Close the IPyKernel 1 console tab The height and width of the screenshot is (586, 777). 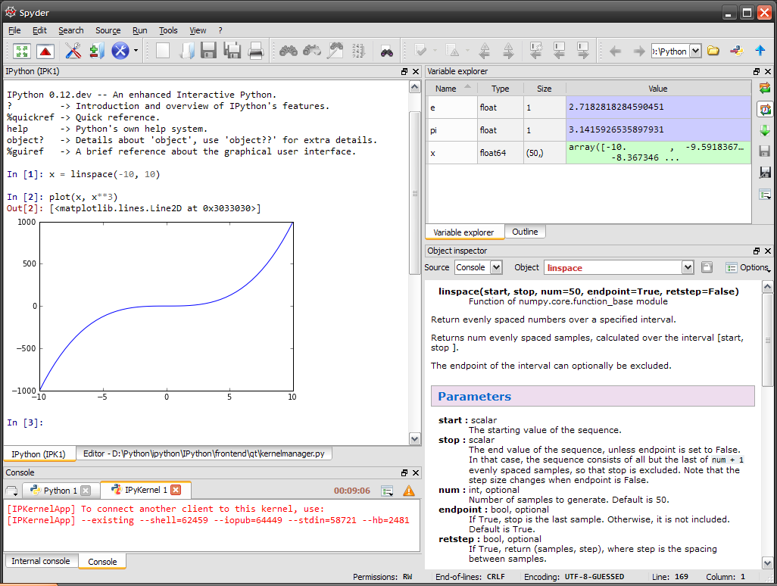[176, 490]
